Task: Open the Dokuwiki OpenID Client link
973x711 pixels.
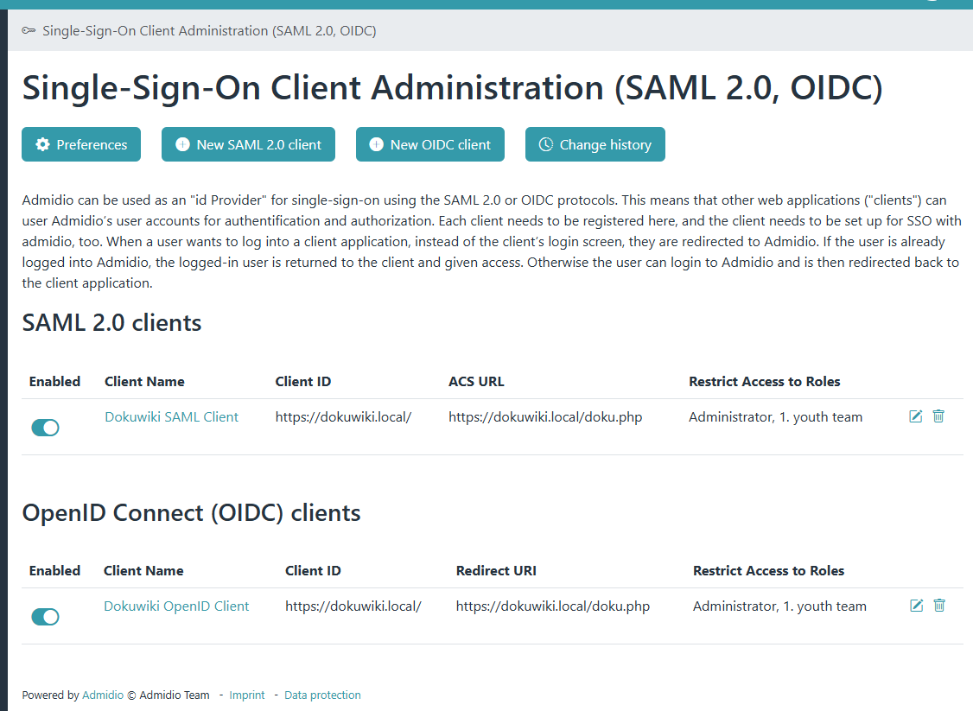Action: pyautogui.click(x=176, y=606)
